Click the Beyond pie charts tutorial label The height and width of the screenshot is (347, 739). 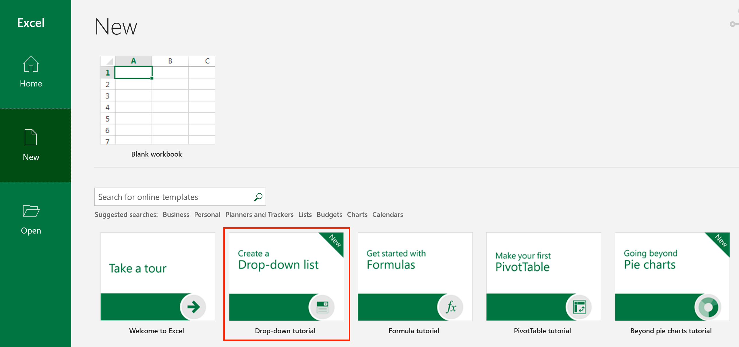click(x=671, y=331)
